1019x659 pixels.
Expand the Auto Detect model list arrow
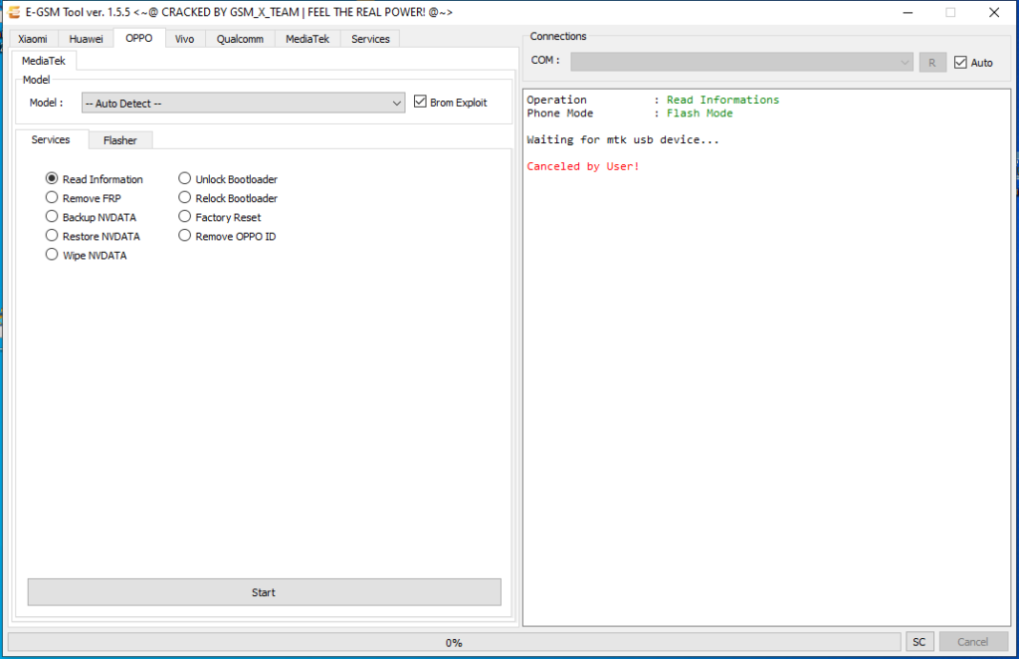(x=397, y=102)
